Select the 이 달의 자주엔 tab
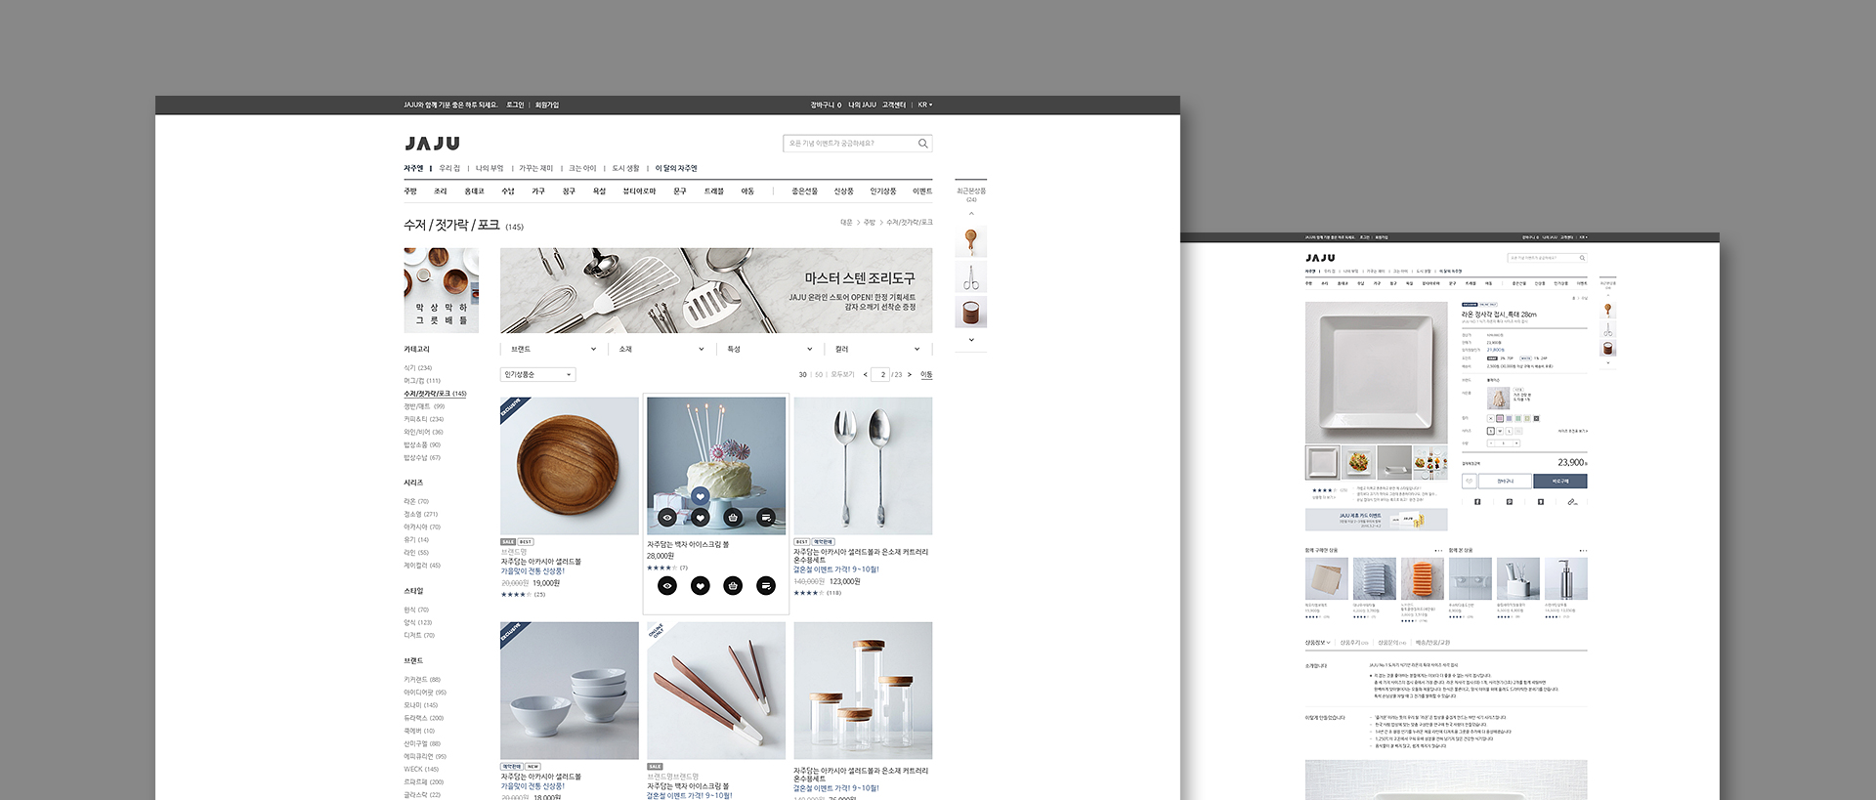 tap(676, 168)
